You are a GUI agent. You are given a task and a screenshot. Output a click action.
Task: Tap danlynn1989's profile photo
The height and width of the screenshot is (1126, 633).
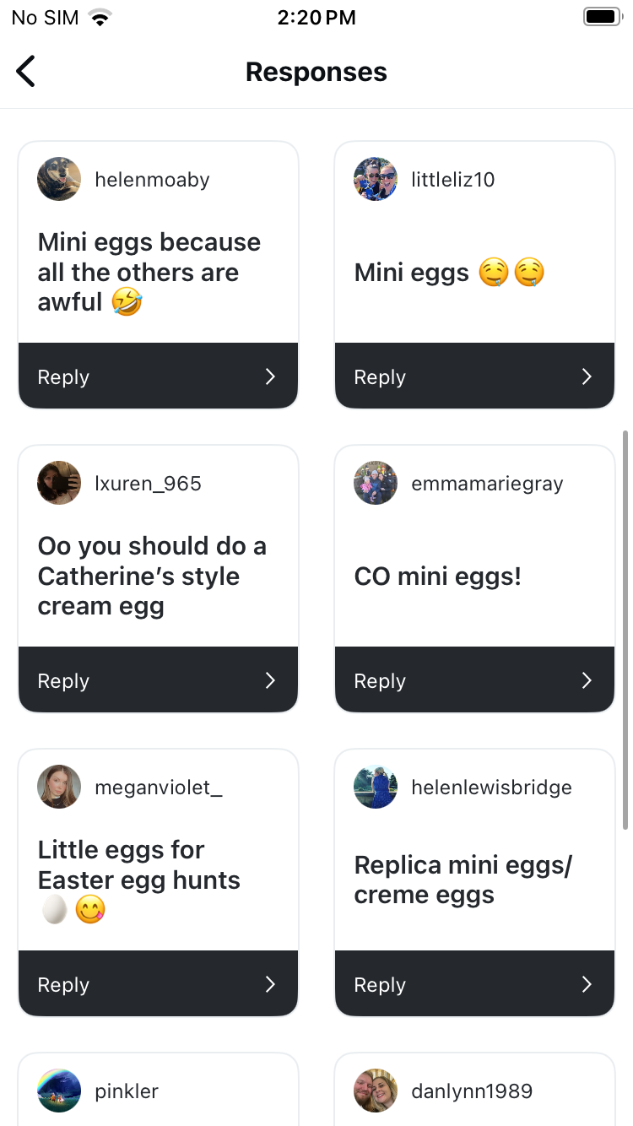(376, 1091)
